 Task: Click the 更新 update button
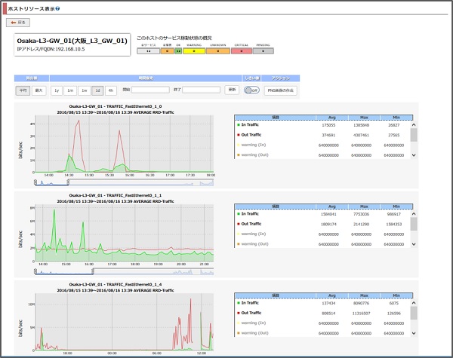coord(232,90)
